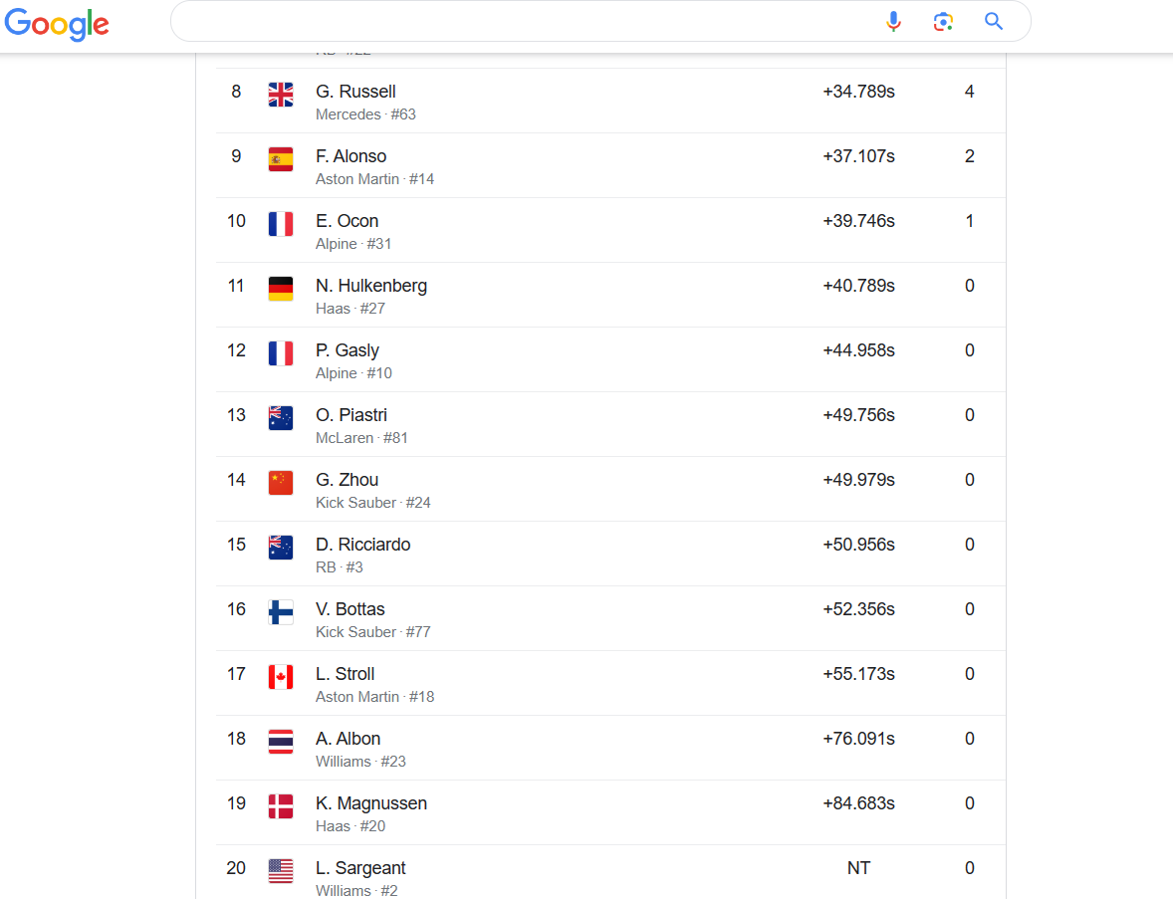Click the blue magnifier search icon
This screenshot has height=899, width=1173.
[994, 21]
